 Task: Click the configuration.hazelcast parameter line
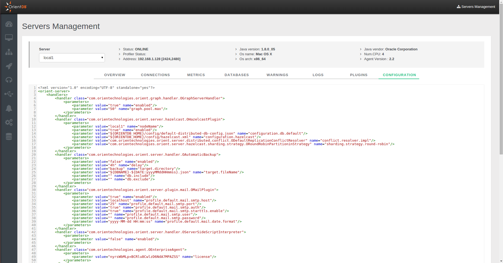(166, 137)
